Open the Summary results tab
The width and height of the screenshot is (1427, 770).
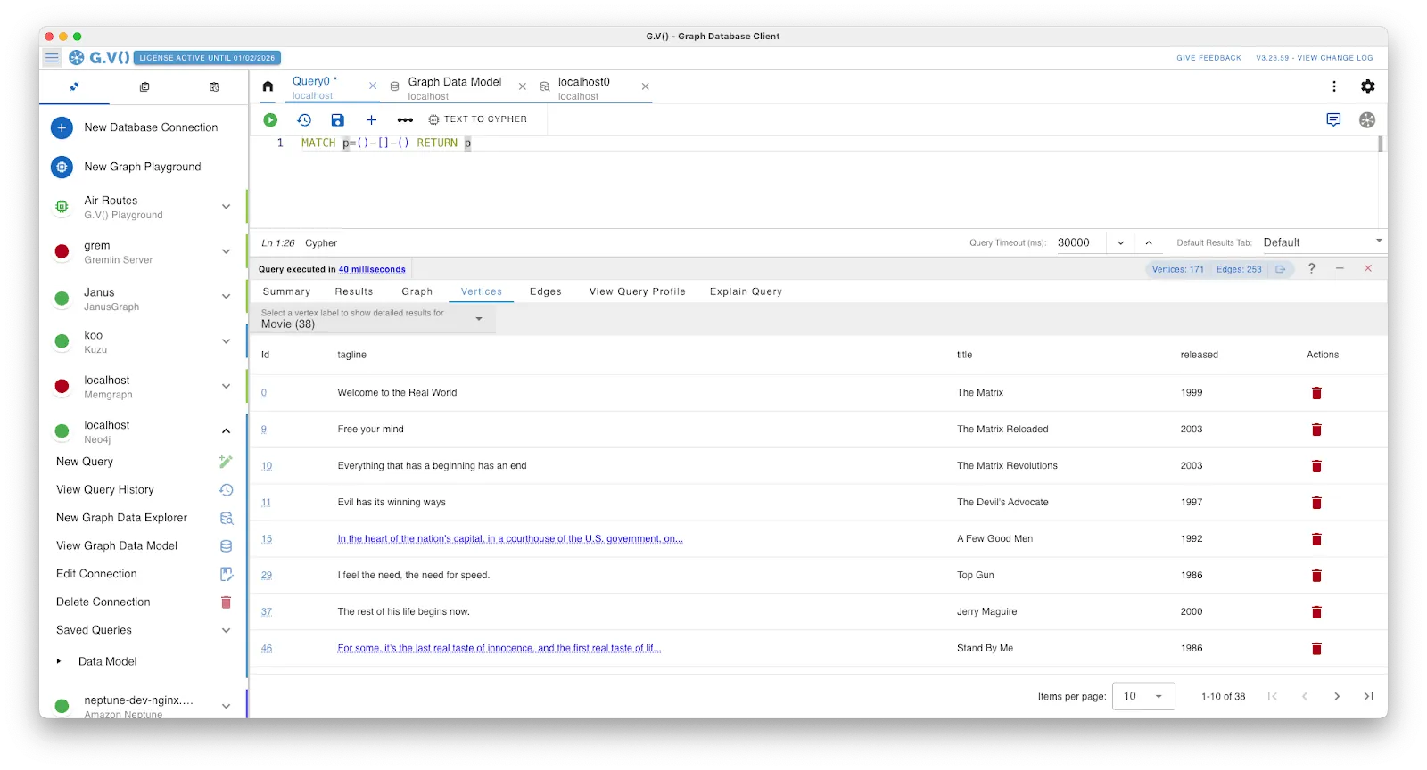click(x=286, y=291)
